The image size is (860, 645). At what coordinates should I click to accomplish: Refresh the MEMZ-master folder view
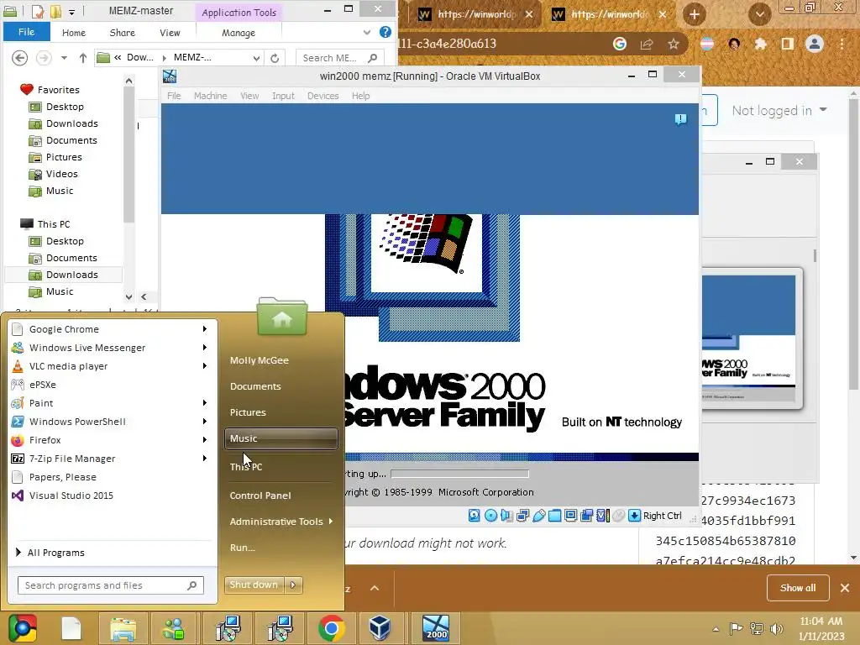[x=275, y=58]
